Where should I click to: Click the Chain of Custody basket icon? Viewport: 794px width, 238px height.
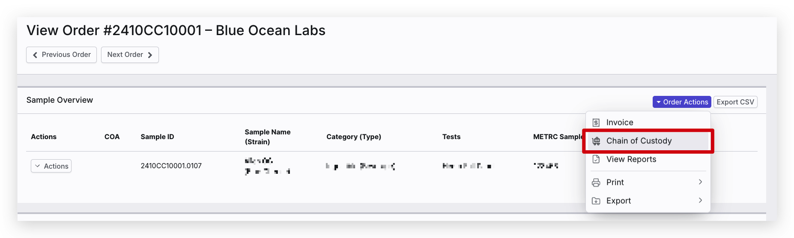click(x=596, y=141)
